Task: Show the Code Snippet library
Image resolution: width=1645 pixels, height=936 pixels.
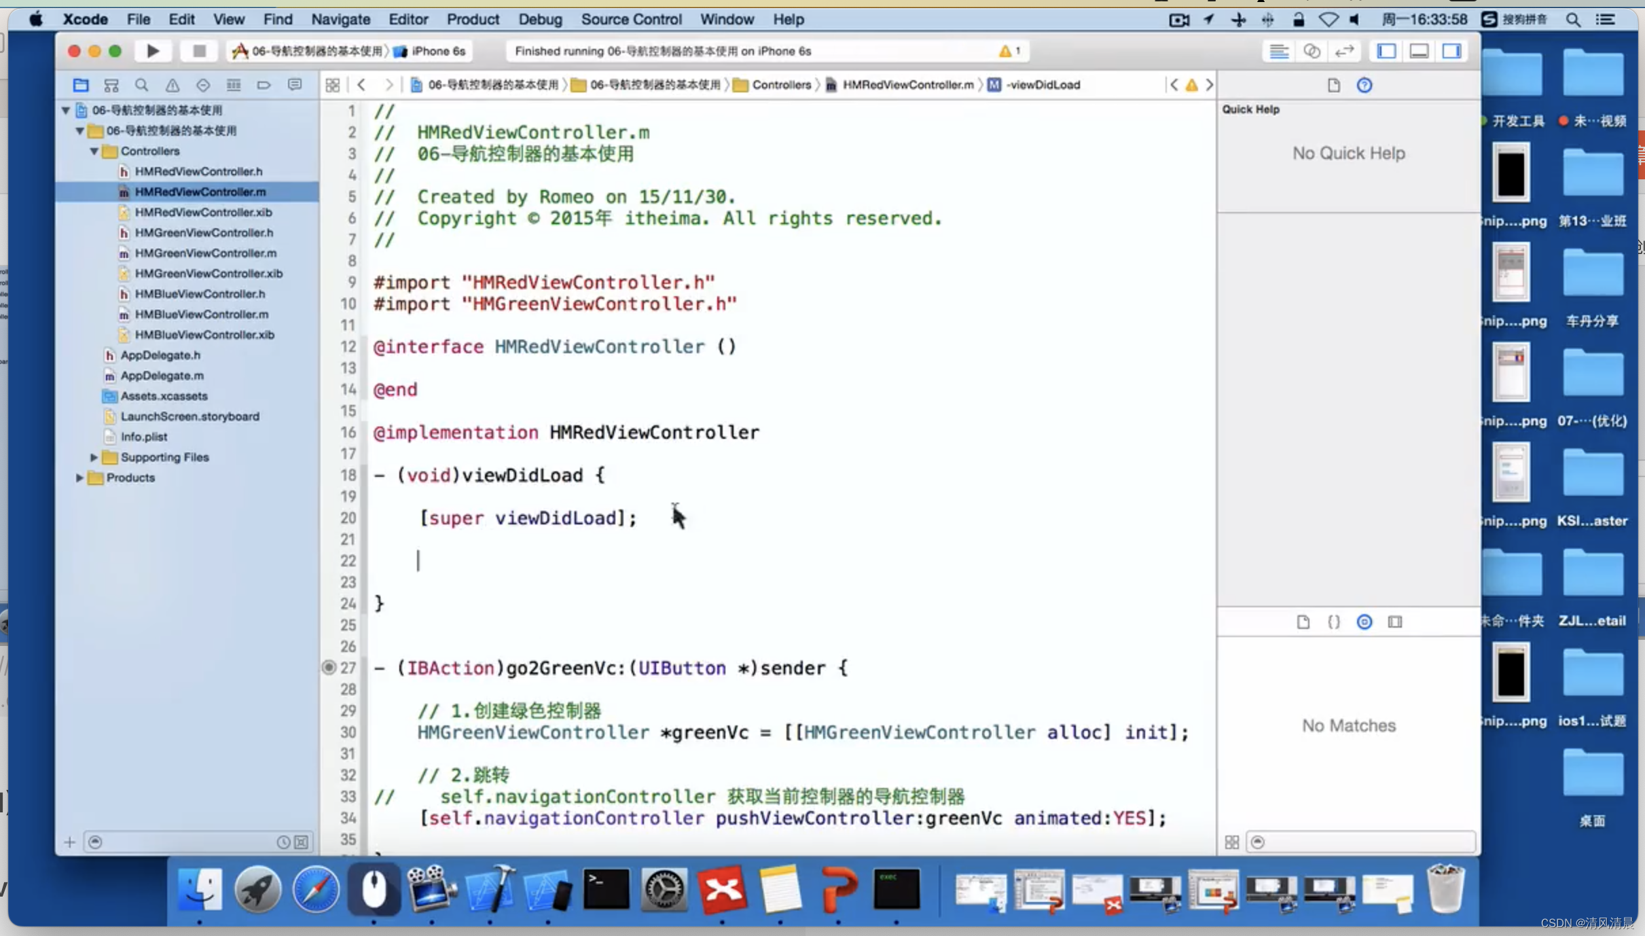Action: click(x=1334, y=622)
